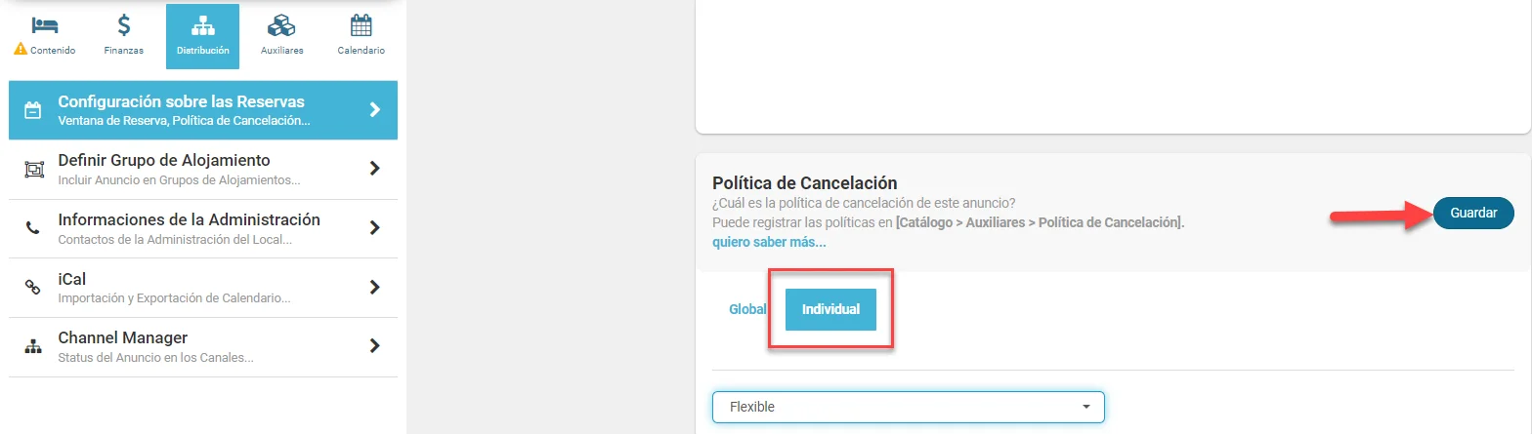Click the Definir Grupo de Alojamiento group icon
The width and height of the screenshot is (1532, 434).
click(33, 169)
